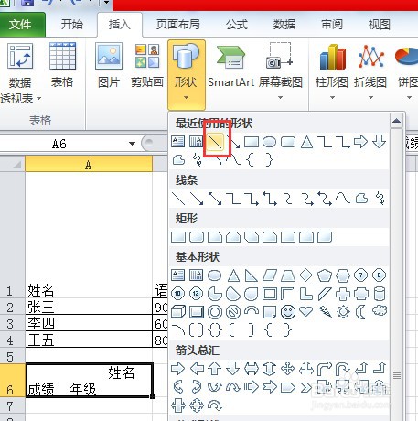Image resolution: width=418 pixels, height=421 pixels.
Task: Select the cube shape
Action: click(178, 312)
